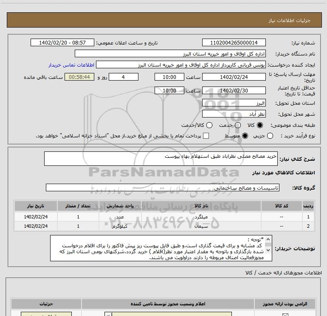Click the delivery city field نظر آباد
This screenshot has width=327, height=316.
(234, 114)
